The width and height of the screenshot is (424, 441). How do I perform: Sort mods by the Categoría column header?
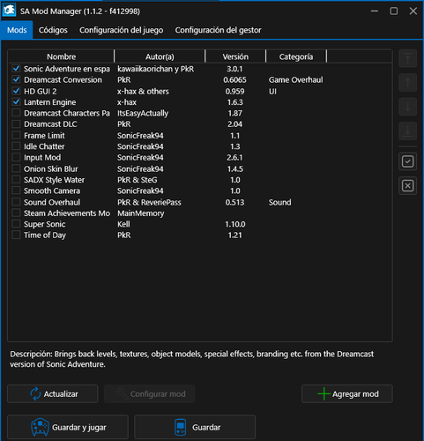(x=296, y=56)
